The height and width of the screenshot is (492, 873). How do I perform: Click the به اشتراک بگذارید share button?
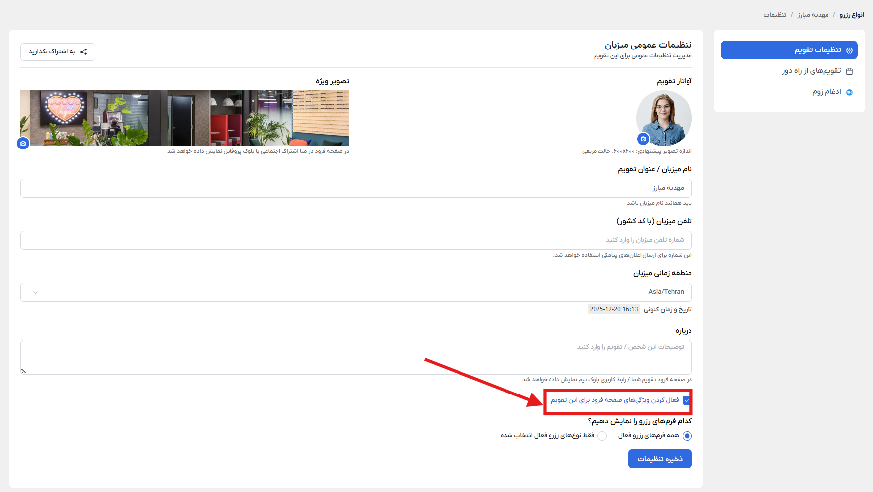(58, 52)
